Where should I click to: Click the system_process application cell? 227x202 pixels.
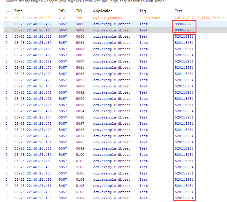coord(107,18)
